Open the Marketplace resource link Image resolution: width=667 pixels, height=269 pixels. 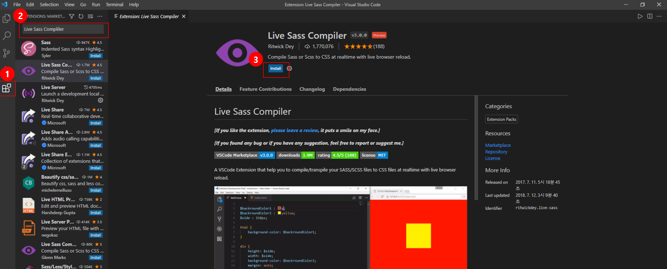[498, 145]
